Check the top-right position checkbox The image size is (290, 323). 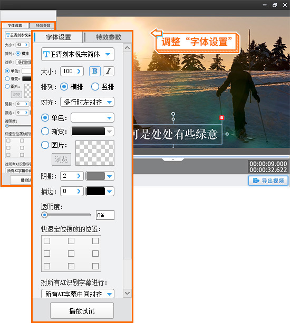point(95,241)
